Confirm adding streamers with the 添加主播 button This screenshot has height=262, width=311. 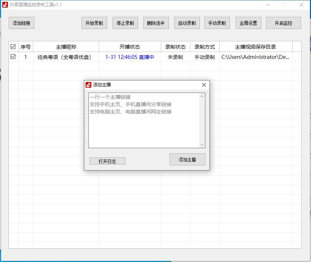coord(187,159)
